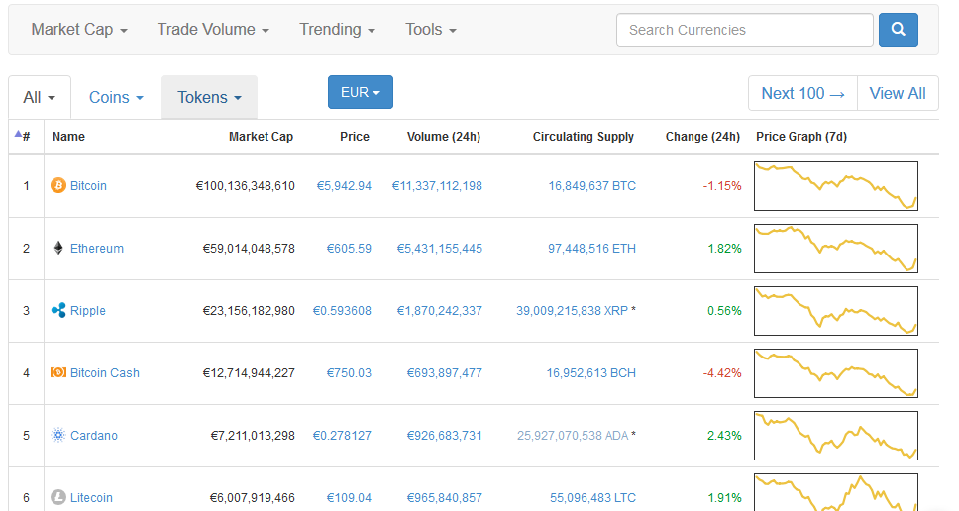Click supply 16,849,637 BTC
Image resolution: width=959 pixels, height=511 pixels.
point(592,186)
